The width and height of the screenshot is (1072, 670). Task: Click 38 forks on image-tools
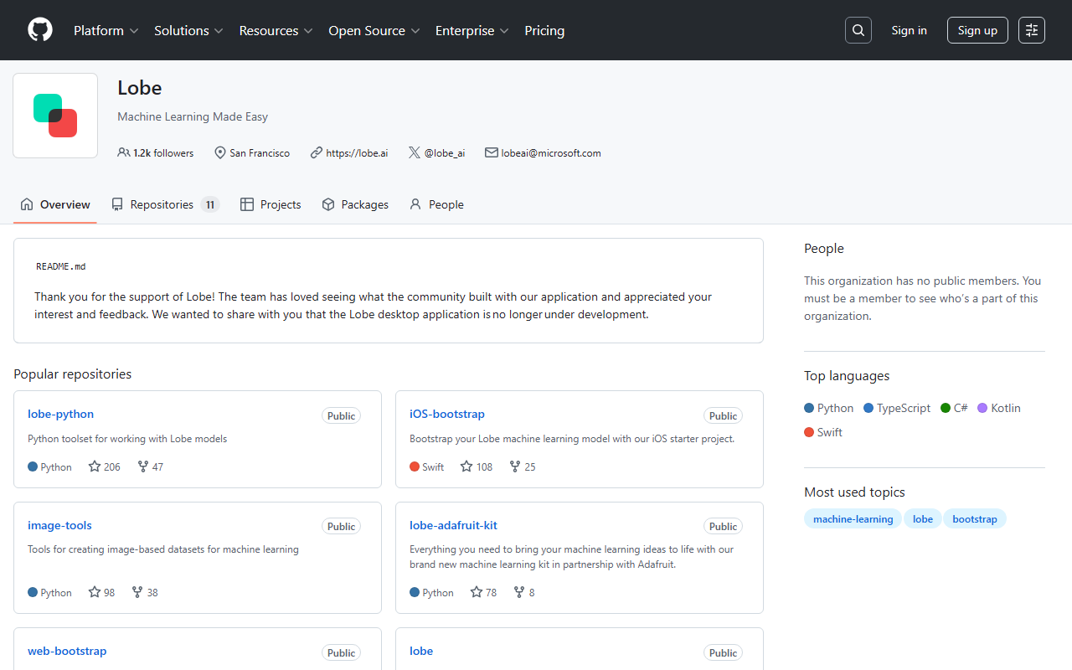145,592
